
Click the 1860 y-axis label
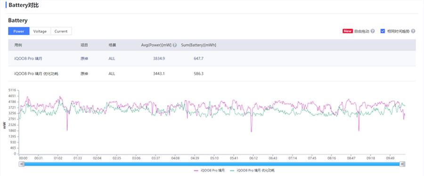click(x=12, y=131)
